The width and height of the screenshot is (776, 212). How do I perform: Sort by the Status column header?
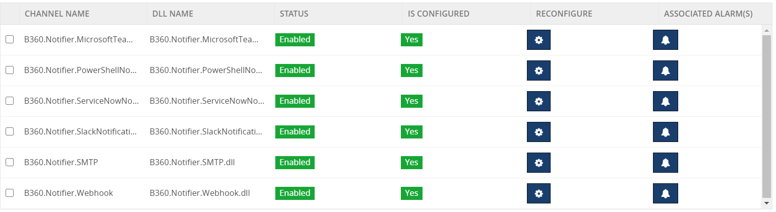[x=294, y=14]
